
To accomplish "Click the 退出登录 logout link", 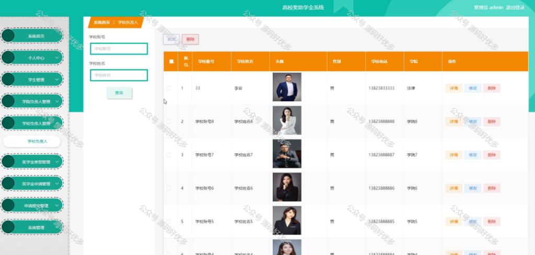I will (x=515, y=7).
